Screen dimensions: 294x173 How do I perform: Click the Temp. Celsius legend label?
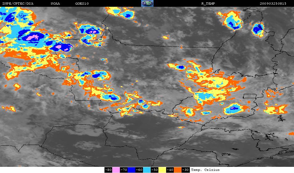(205, 170)
